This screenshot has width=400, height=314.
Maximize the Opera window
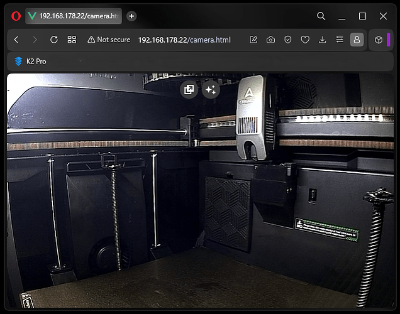pos(362,16)
